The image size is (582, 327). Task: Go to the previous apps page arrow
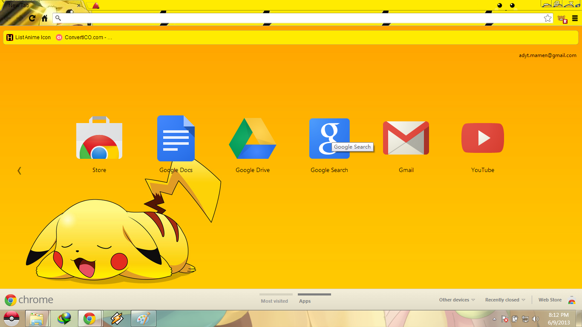coord(19,170)
